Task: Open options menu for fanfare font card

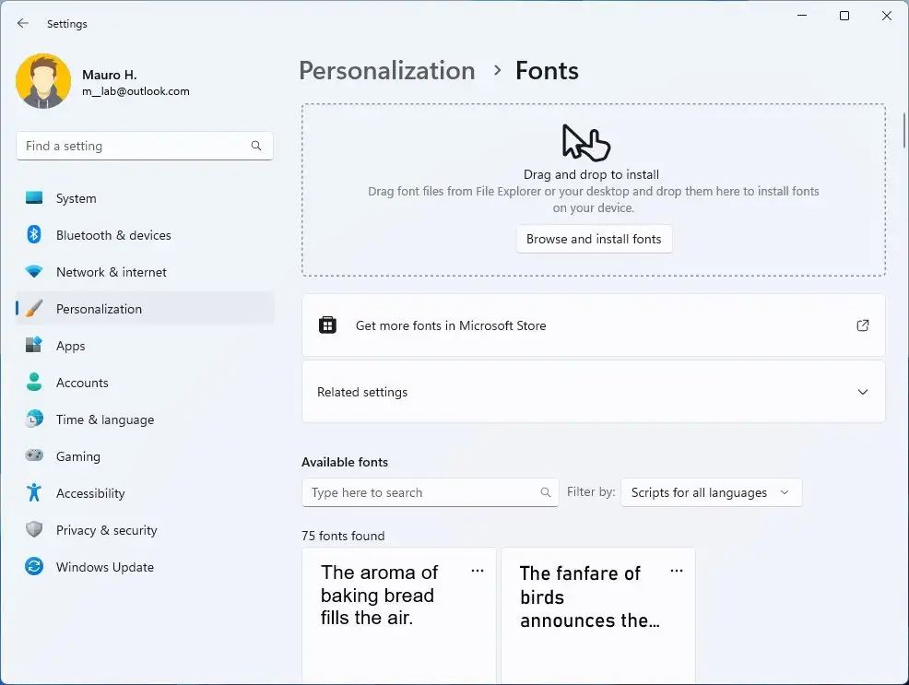Action: click(676, 571)
